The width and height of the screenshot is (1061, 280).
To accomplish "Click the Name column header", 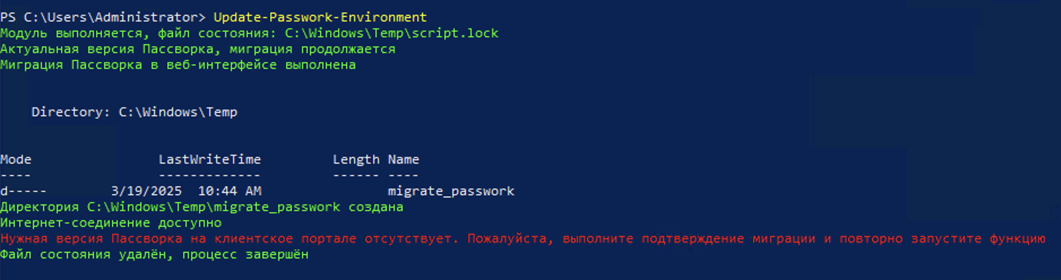I will pyautogui.click(x=403, y=160).
